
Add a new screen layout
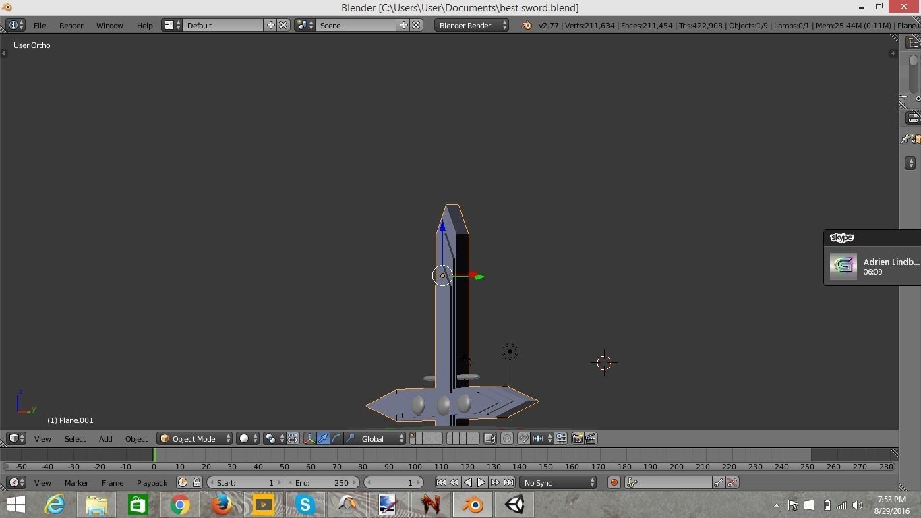click(x=271, y=25)
